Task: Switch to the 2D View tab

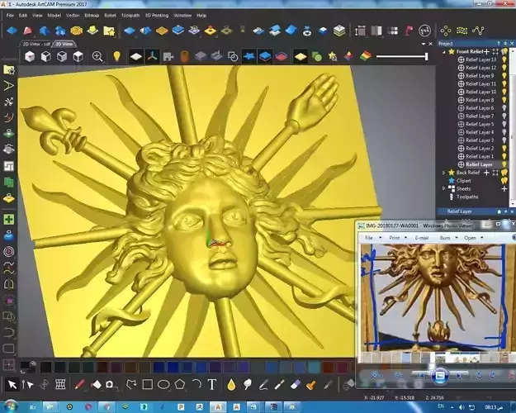Action: coord(36,44)
